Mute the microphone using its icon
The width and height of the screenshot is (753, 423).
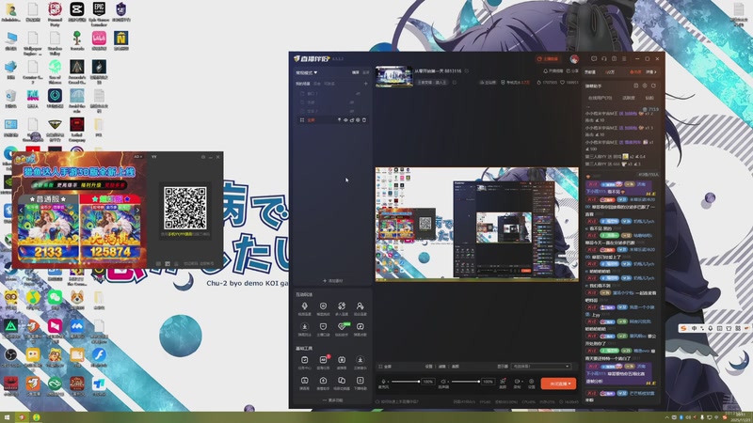tap(383, 382)
